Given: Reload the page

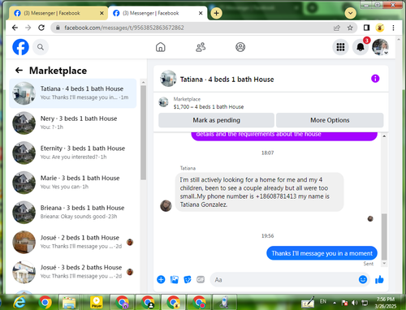Looking at the screenshot, I should point(41,28).
